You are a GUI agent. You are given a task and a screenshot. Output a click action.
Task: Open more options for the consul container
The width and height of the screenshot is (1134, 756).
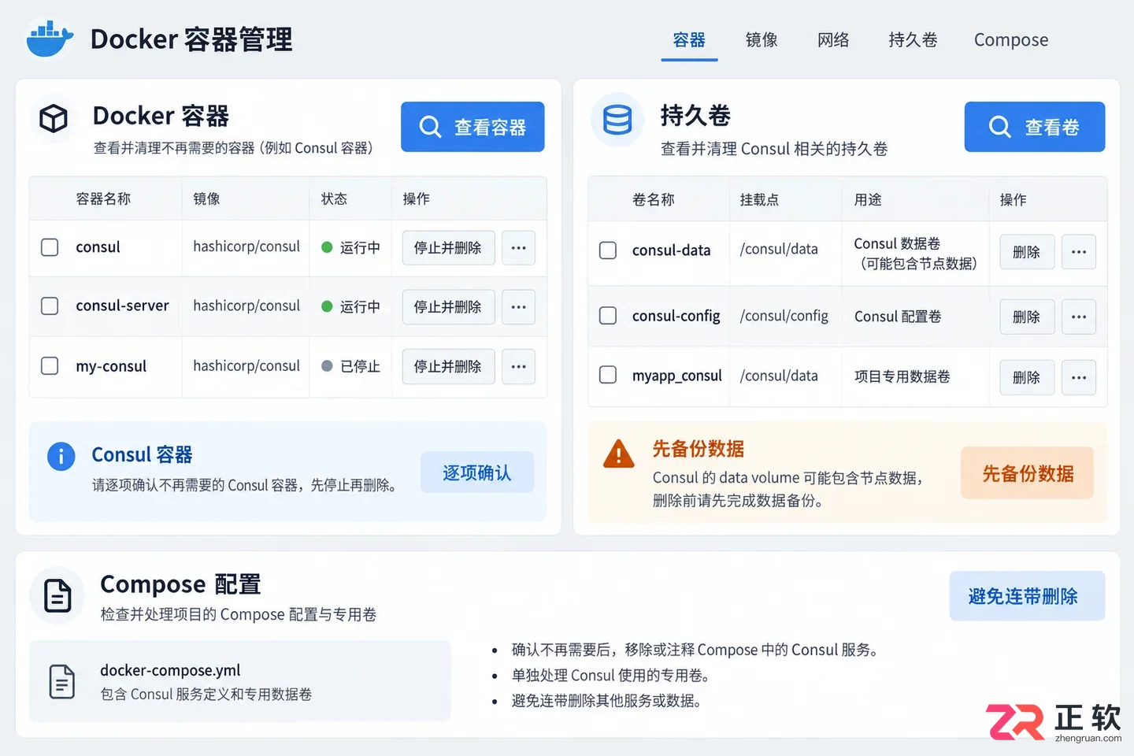tap(518, 248)
